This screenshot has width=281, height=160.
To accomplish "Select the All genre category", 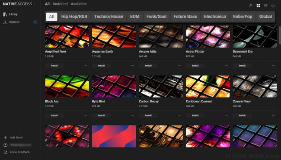I will pyautogui.click(x=51, y=17).
